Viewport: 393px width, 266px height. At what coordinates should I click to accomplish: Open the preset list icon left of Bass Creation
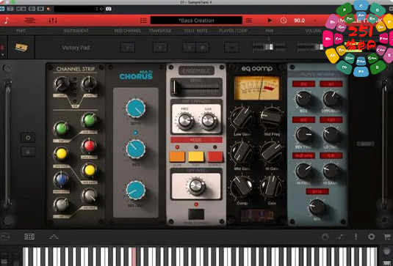click(x=143, y=21)
